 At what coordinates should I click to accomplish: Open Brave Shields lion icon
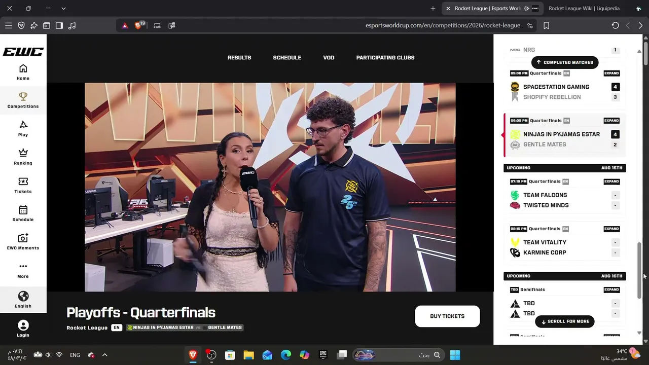coord(139,25)
